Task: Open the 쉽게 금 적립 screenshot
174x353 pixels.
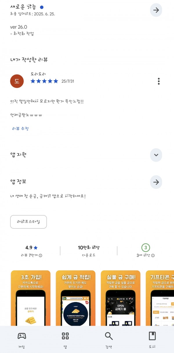Action: [76, 298]
